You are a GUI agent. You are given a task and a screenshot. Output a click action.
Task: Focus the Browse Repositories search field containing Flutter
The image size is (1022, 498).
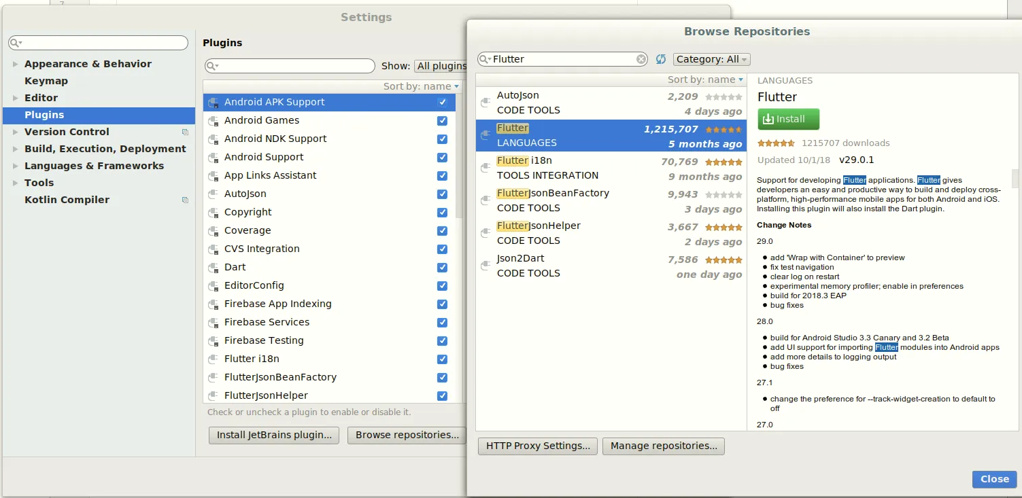(563, 59)
